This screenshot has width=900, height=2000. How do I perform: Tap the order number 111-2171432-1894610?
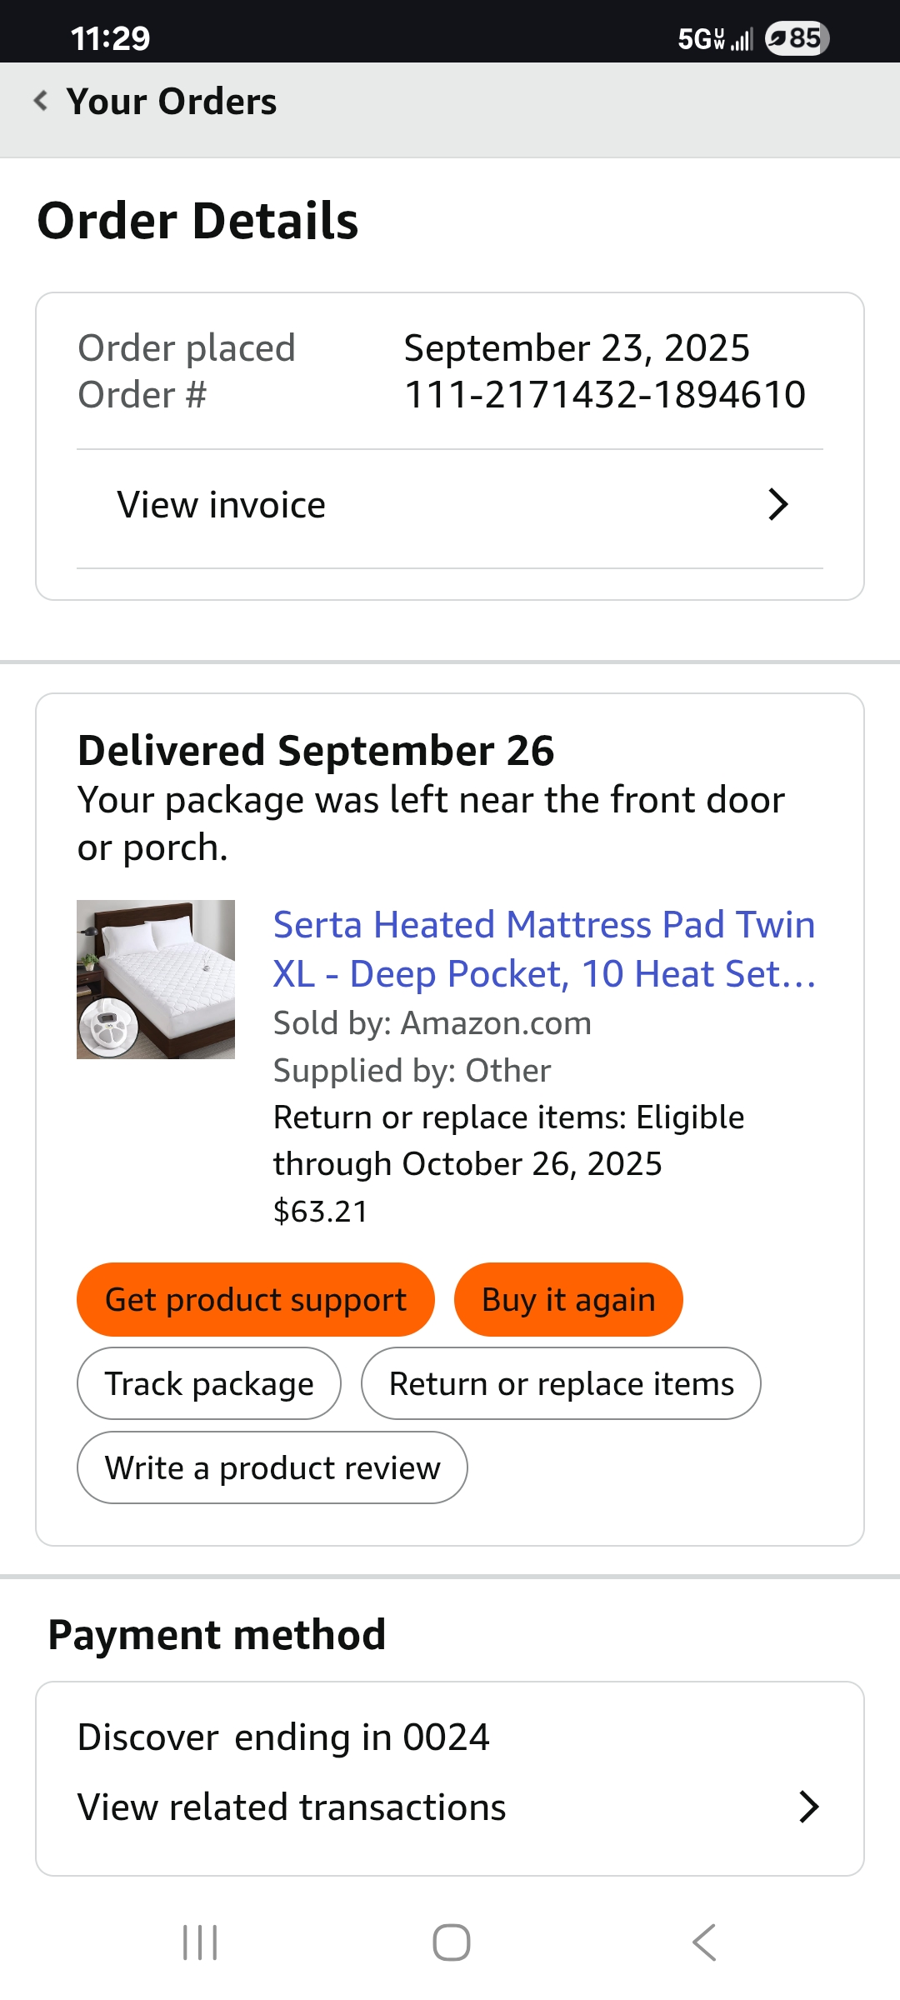605,394
